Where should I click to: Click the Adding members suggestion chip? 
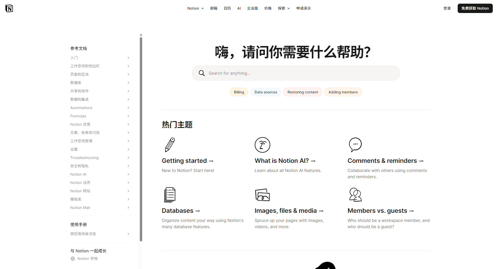click(x=343, y=92)
